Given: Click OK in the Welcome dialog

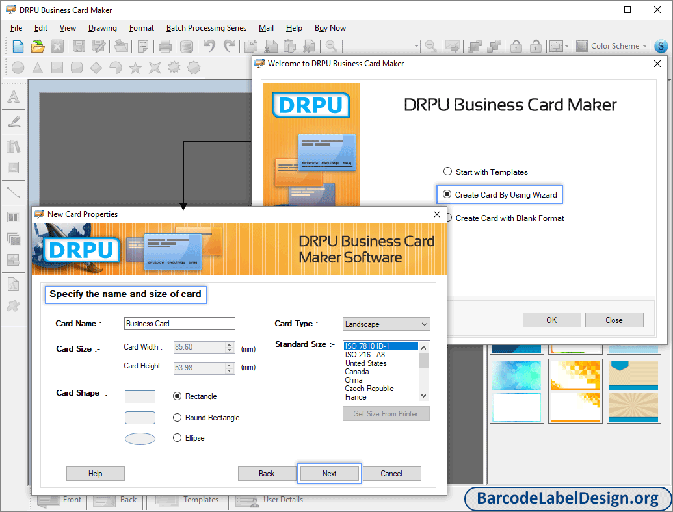Looking at the screenshot, I should pyautogui.click(x=551, y=320).
